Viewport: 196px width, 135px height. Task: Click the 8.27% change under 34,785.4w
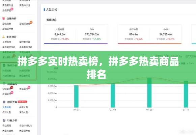pos(170,39)
